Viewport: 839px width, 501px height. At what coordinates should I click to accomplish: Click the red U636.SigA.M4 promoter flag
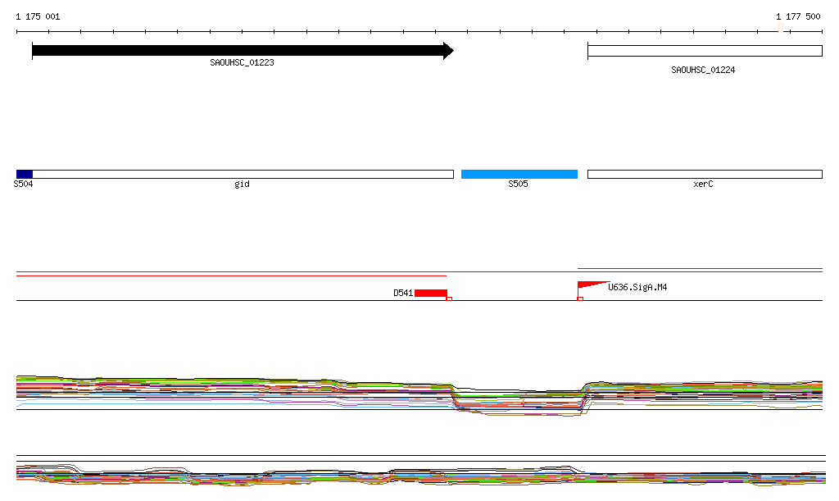point(588,285)
